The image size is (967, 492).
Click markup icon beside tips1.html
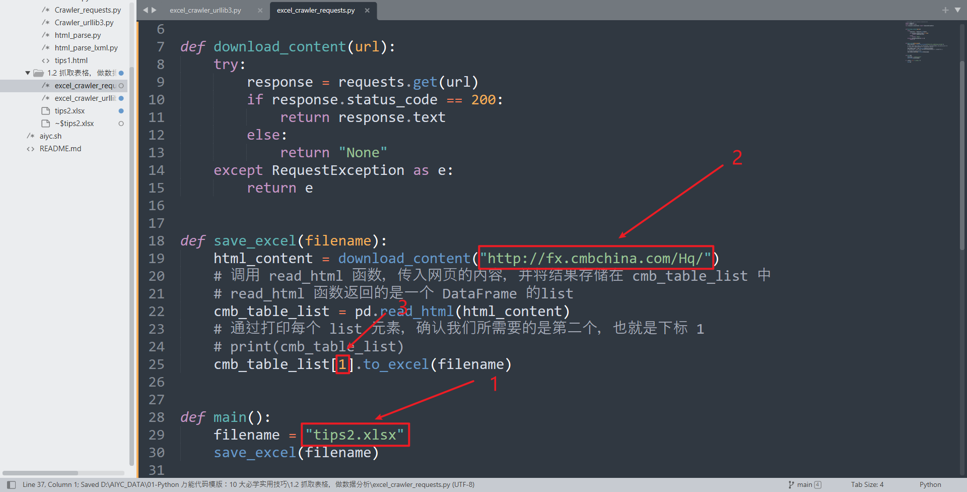click(x=45, y=60)
